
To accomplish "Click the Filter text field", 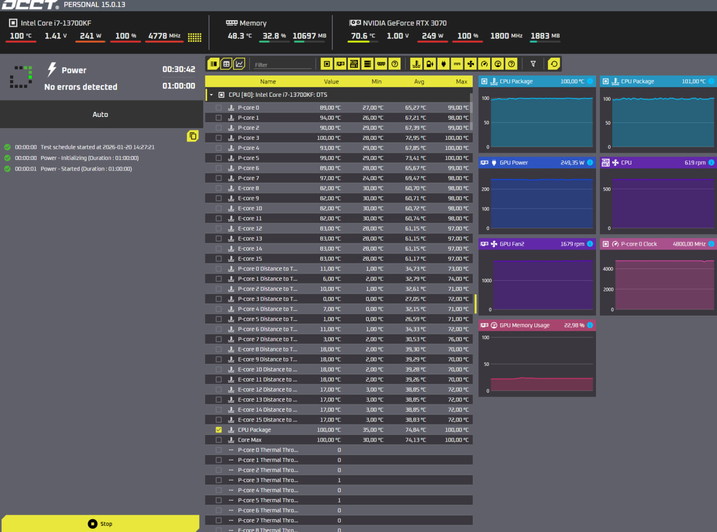I will click(282, 65).
